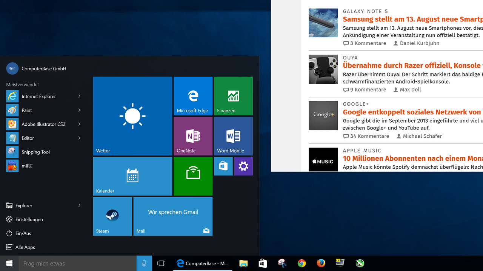Launch Adobe Illustrator CS2
483x271 pixels.
pyautogui.click(x=44, y=124)
